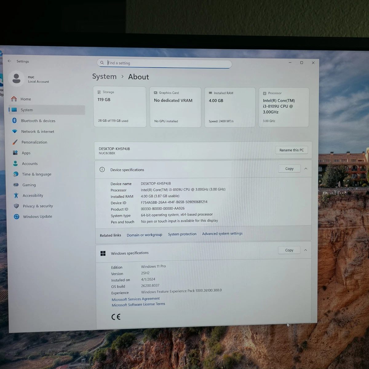Click the Windows 11 Pro edition text
Screen dimensions: 369x369
click(x=153, y=266)
